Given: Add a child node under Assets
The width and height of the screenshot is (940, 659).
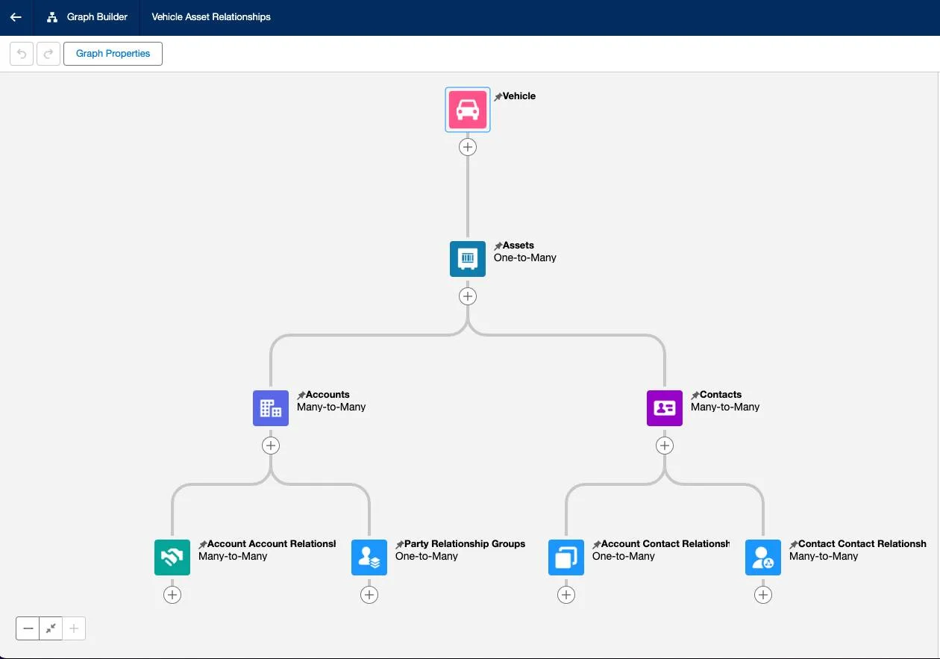Looking at the screenshot, I should point(468,296).
